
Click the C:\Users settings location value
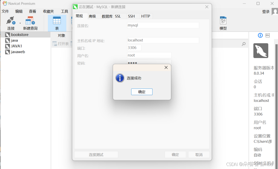click(263, 142)
